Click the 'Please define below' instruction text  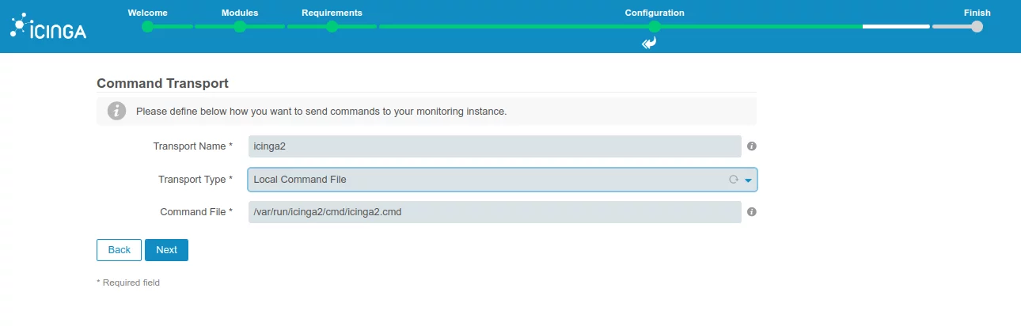(321, 112)
